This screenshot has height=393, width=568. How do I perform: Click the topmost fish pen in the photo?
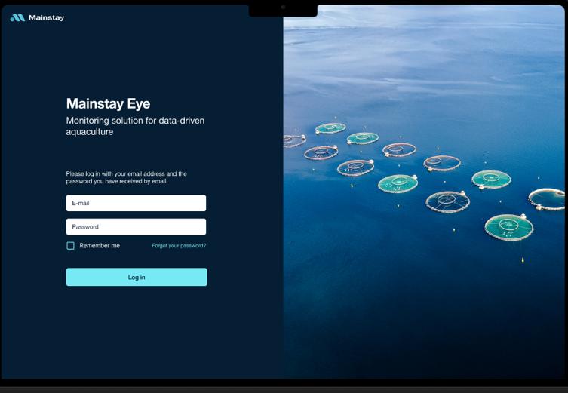pyautogui.click(x=330, y=128)
